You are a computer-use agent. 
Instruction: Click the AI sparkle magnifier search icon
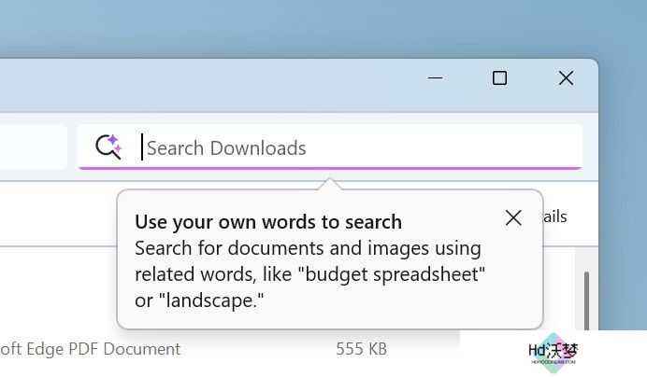coord(108,147)
